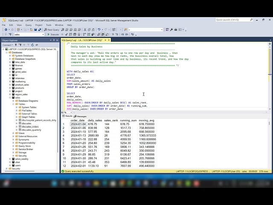
Task: Select the uber database in the tree
Action: click(x=17, y=162)
